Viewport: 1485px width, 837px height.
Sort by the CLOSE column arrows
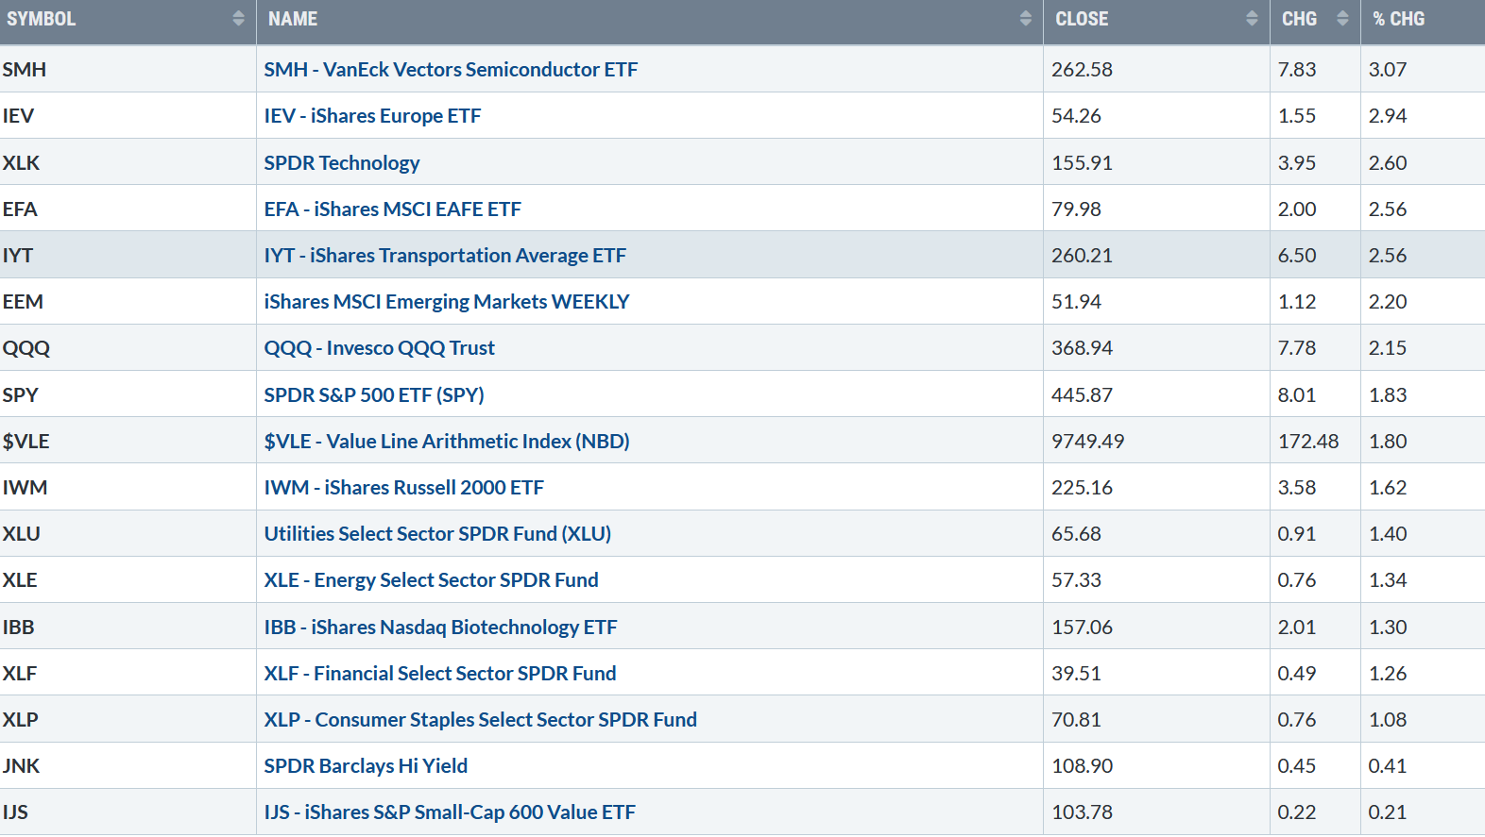[x=1252, y=19]
